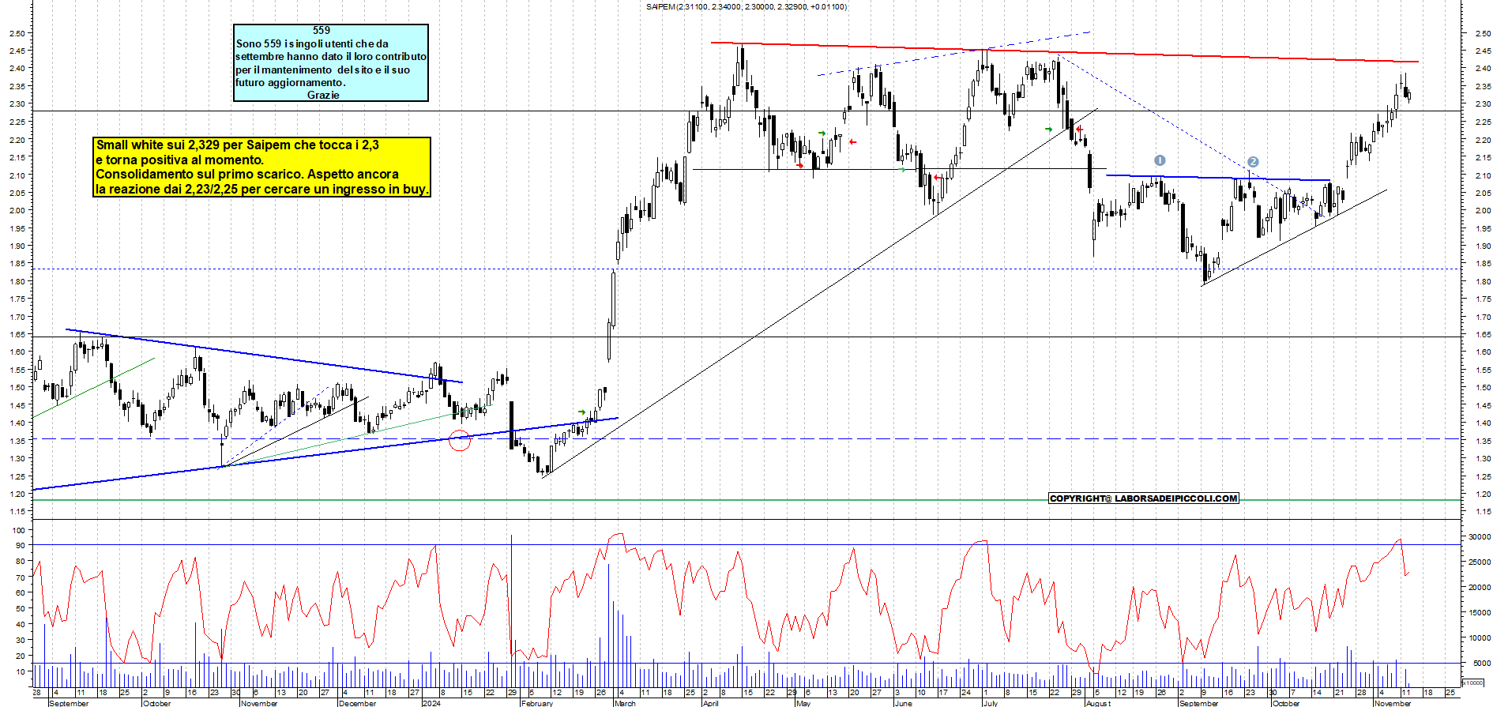Click the 60 label on oscillator scale
The height and width of the screenshot is (707, 1493).
20,593
